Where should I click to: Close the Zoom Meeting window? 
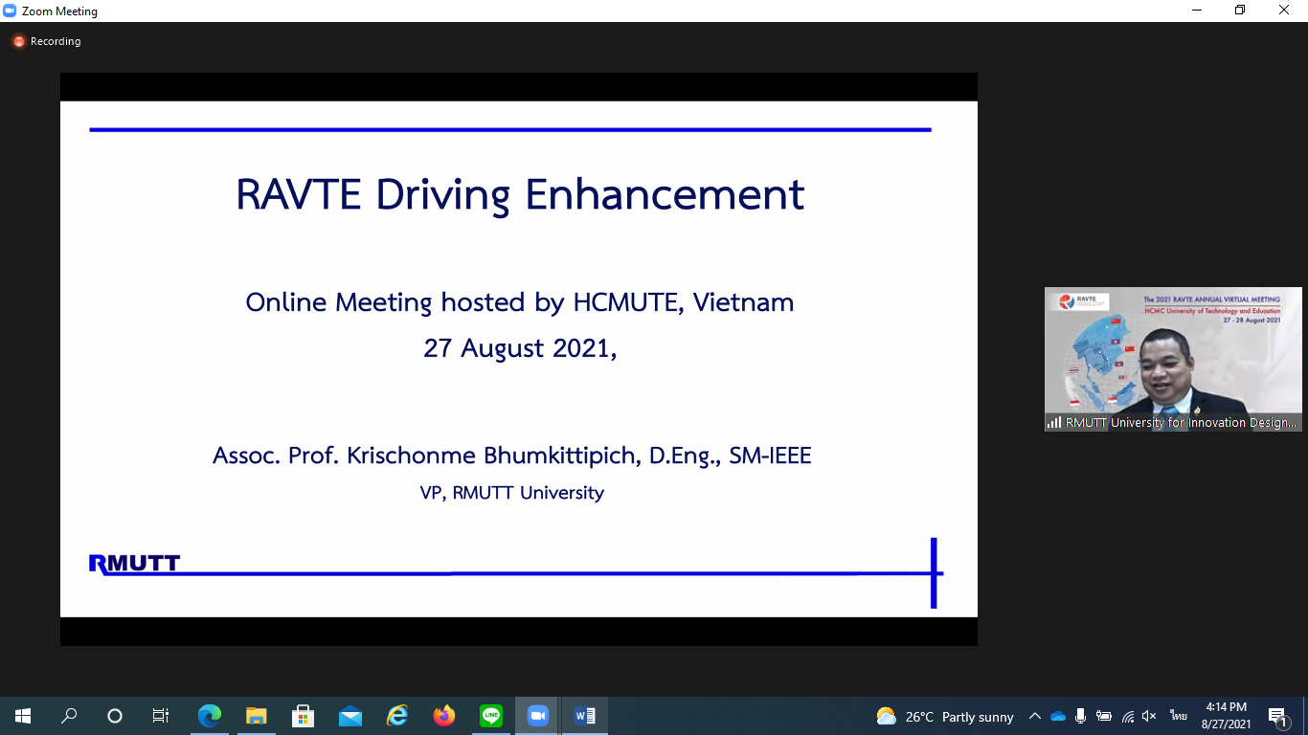(1284, 11)
